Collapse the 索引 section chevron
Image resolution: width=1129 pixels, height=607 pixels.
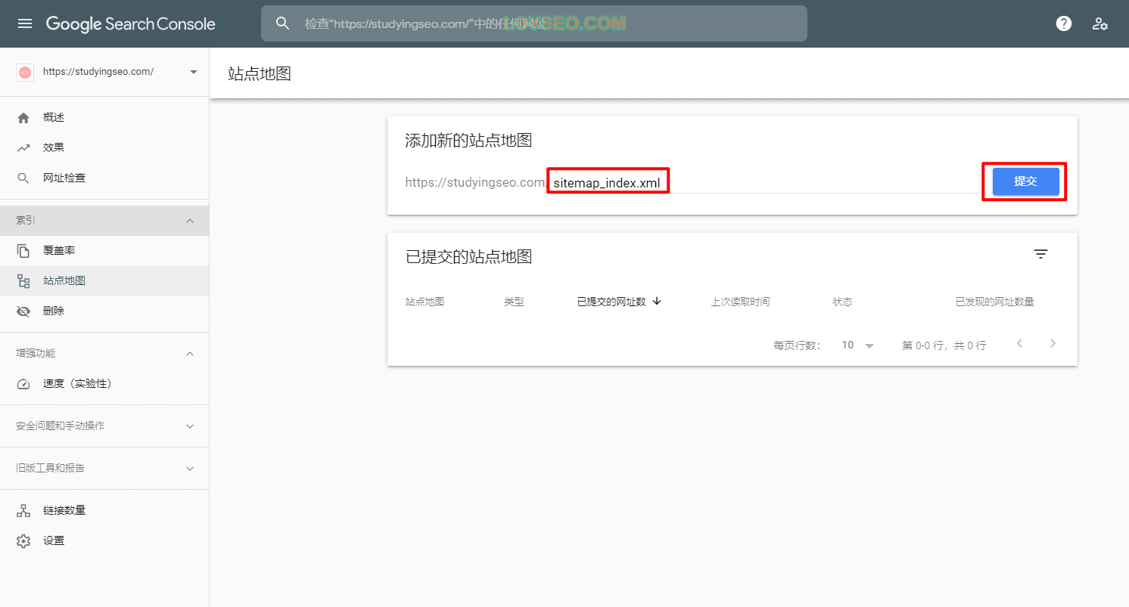click(190, 221)
